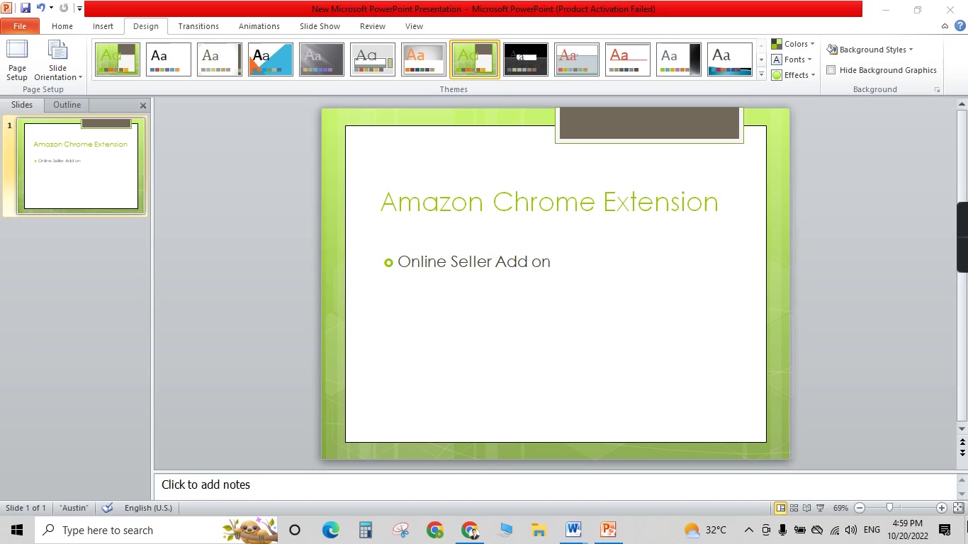Open Snipping Tool from the taskbar

[400, 530]
